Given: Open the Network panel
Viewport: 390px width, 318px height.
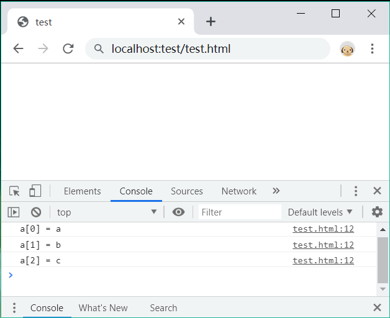Looking at the screenshot, I should pyautogui.click(x=238, y=191).
